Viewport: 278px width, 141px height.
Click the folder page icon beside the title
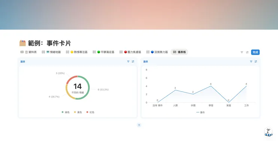click(23, 43)
